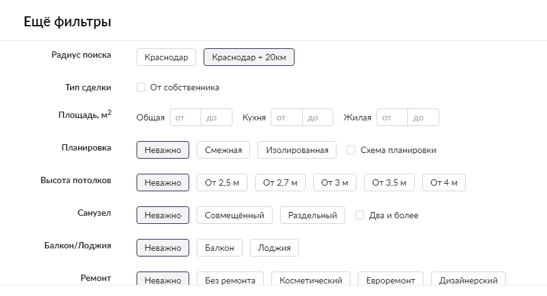Image resolution: width=547 pixels, height=296 pixels.
Task: Set ceiling height to От 2,7 м
Action: pyautogui.click(x=280, y=182)
